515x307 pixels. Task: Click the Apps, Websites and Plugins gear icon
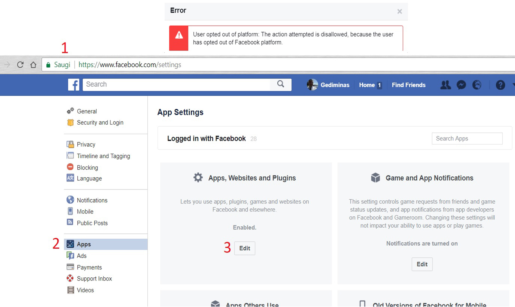tap(198, 178)
